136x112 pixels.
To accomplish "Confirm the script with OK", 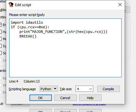I will [x=41, y=98].
